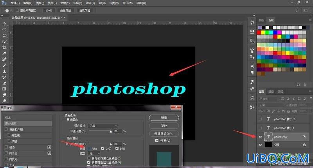Click New Style button
Viewport: 313px width, 168px height.
pyautogui.click(x=164, y=134)
